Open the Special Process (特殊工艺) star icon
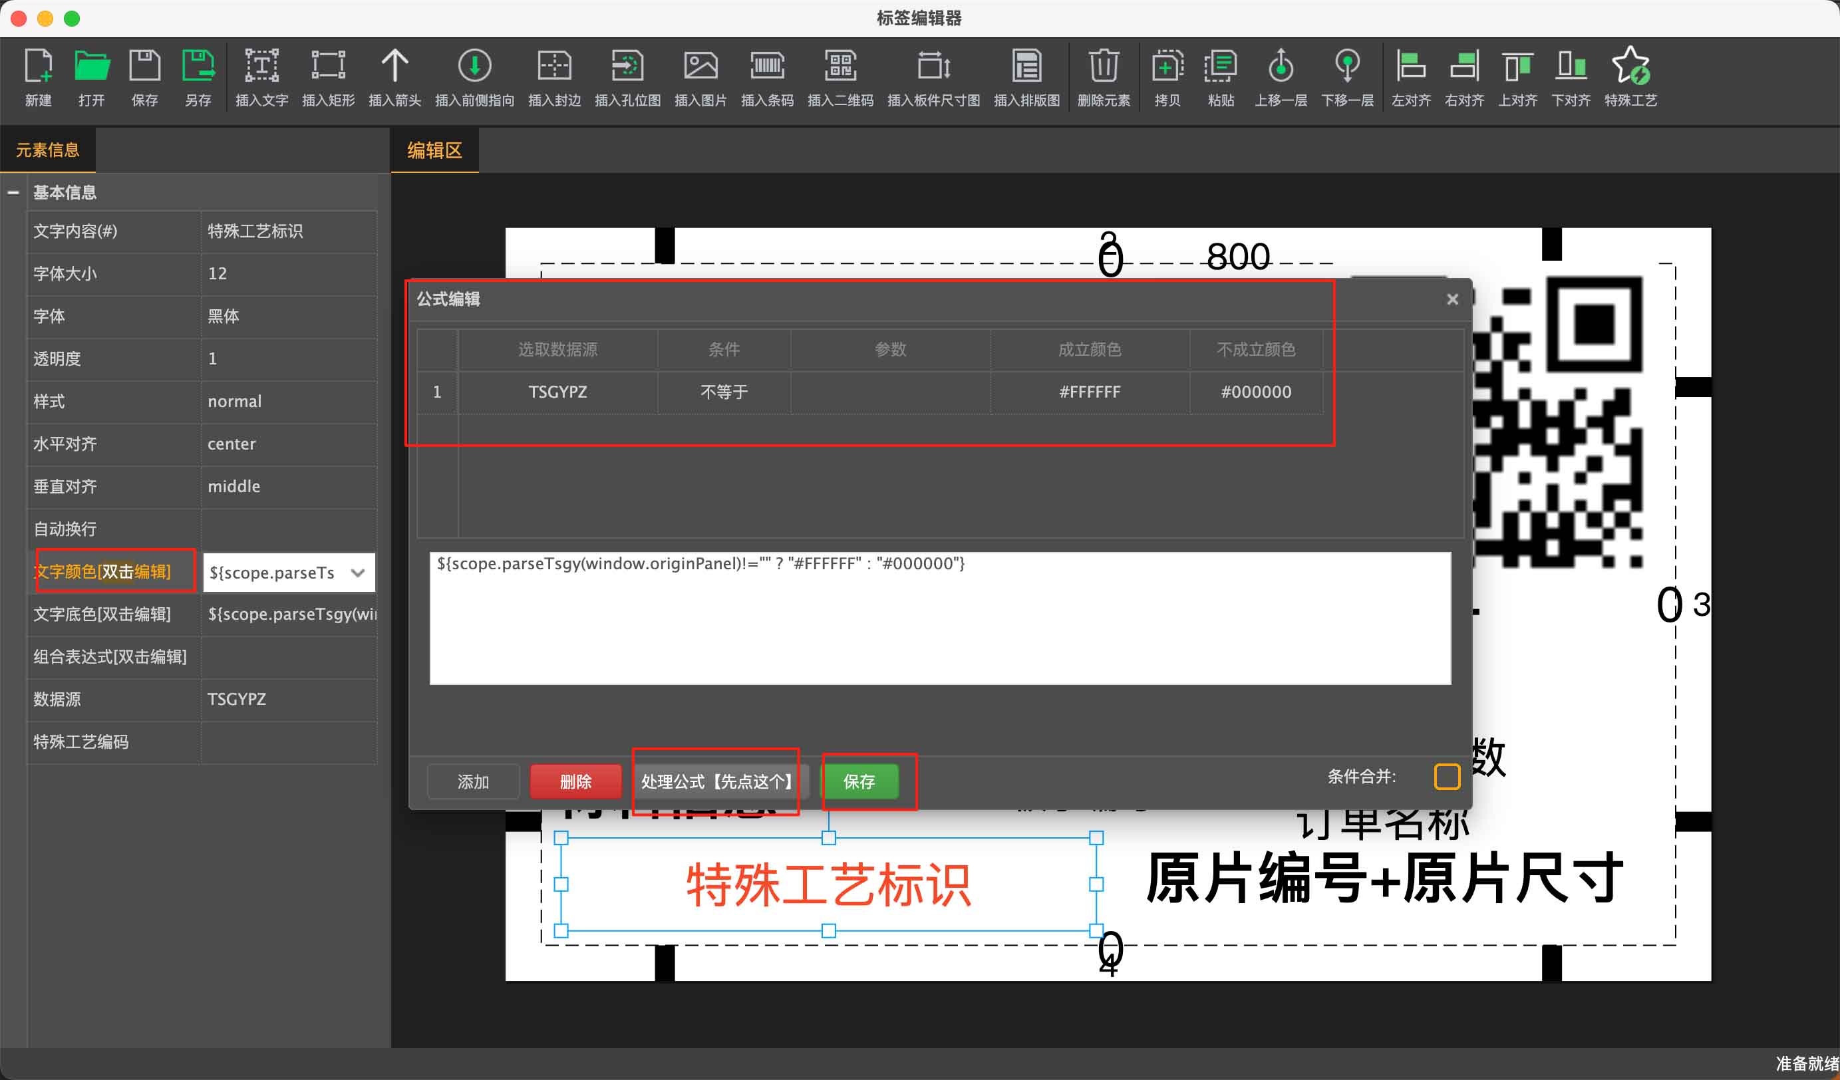 click(x=1630, y=67)
